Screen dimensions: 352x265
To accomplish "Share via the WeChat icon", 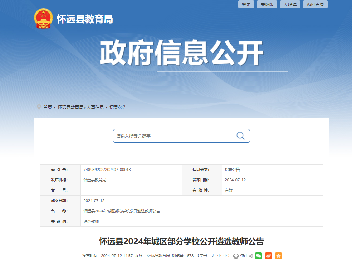I will tap(258, 256).
